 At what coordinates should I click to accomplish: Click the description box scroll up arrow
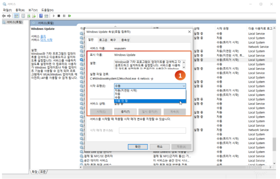click(x=184, y=62)
